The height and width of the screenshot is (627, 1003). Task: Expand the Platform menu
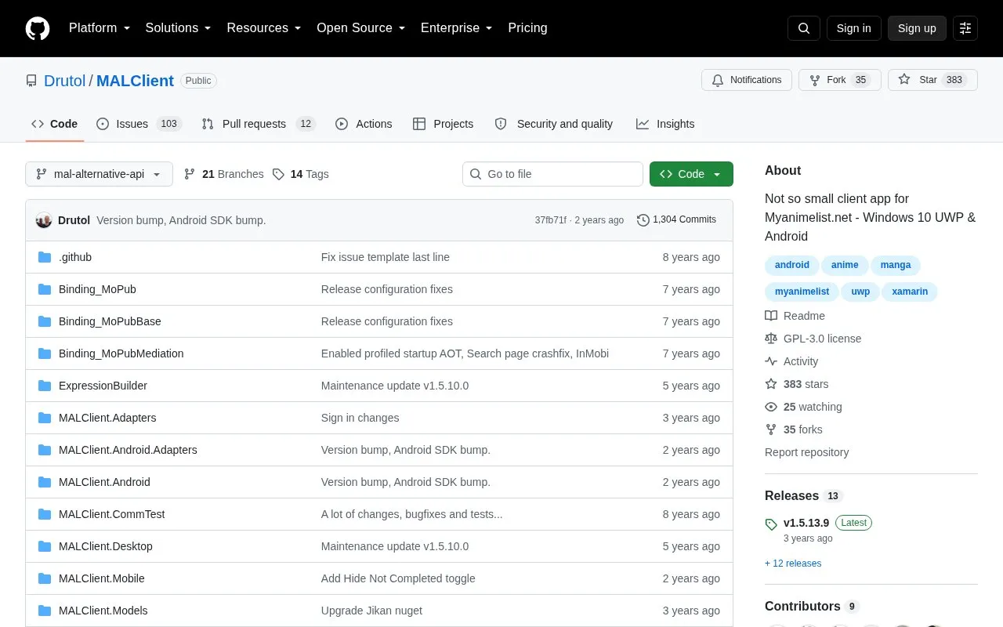click(100, 28)
